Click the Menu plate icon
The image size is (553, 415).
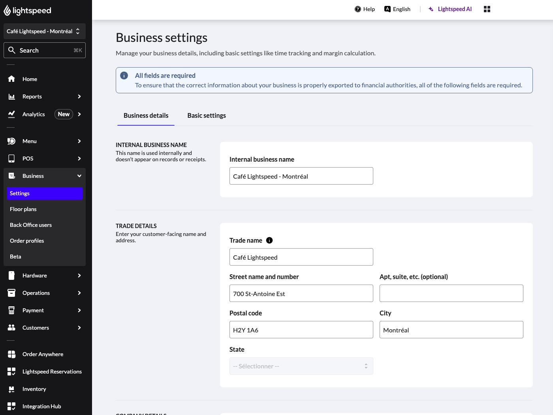point(11,141)
